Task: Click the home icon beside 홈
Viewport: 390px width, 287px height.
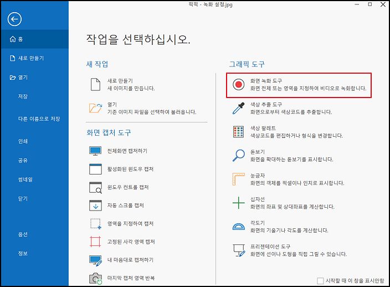Action: coord(13,39)
